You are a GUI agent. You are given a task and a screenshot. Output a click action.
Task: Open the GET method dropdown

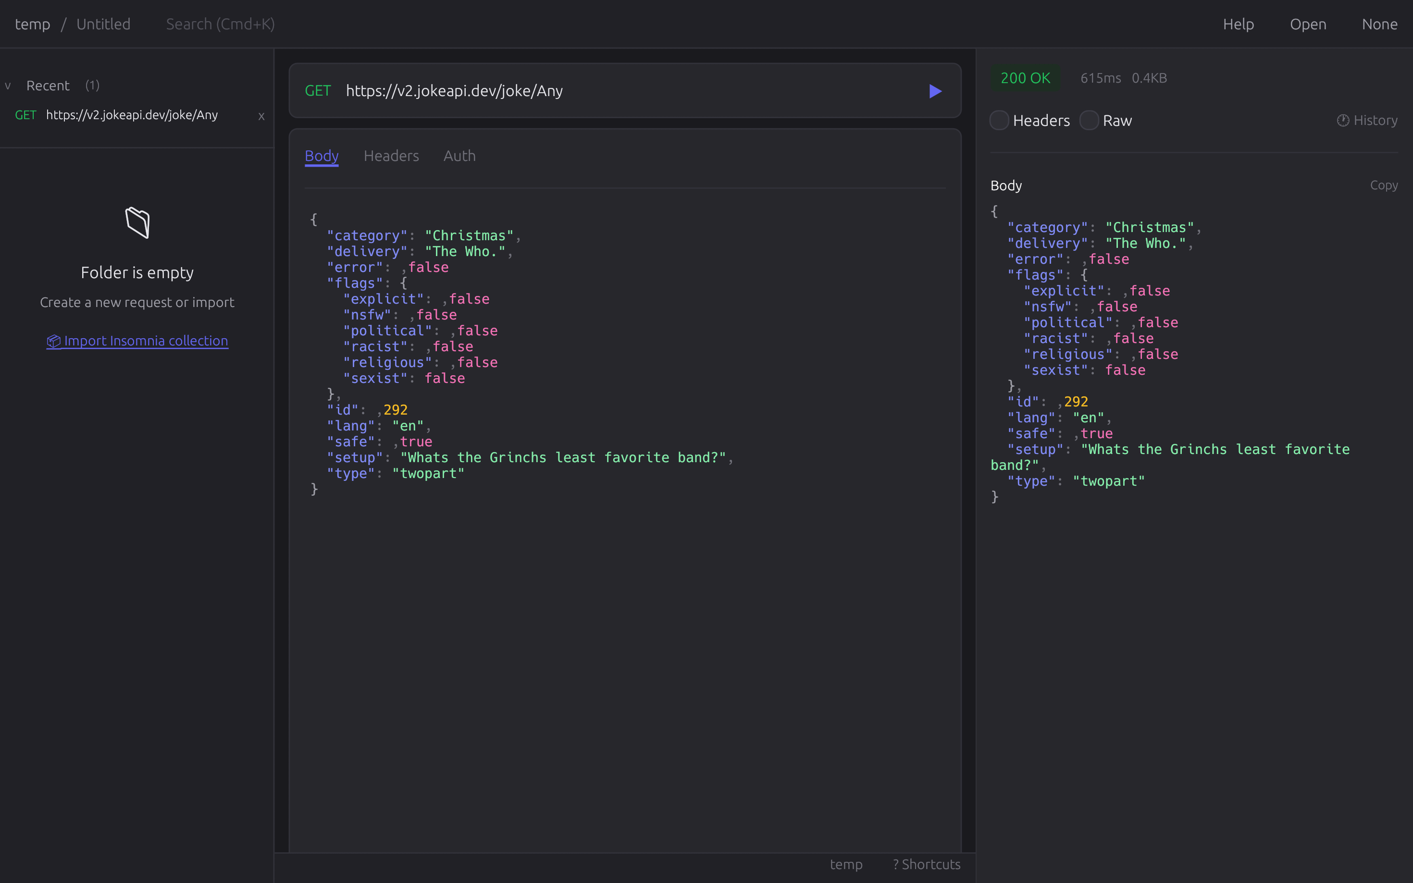318,90
